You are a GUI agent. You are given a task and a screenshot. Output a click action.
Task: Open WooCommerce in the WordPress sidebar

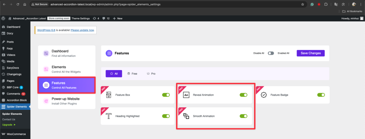(x=15, y=134)
